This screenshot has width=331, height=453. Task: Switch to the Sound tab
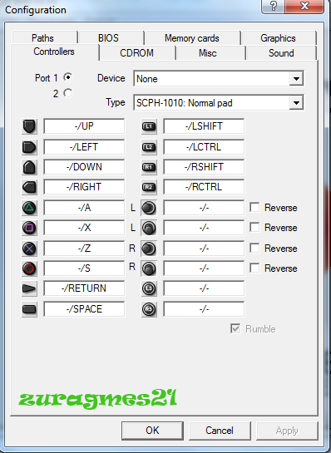click(281, 53)
